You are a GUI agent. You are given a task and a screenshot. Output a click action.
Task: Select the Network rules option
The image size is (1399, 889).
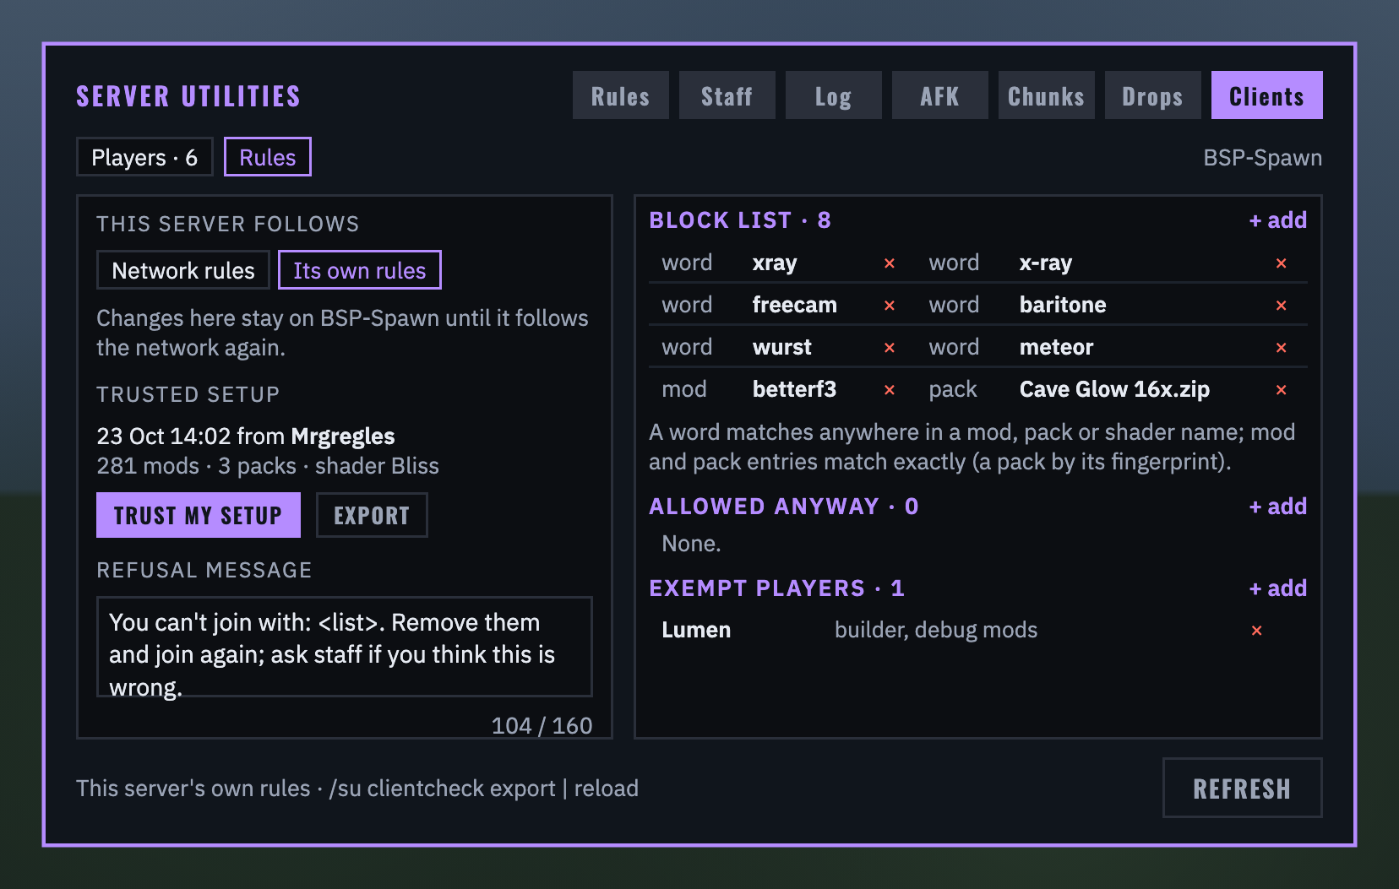click(183, 270)
